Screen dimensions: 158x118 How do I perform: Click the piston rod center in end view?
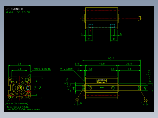pos(19,88)
